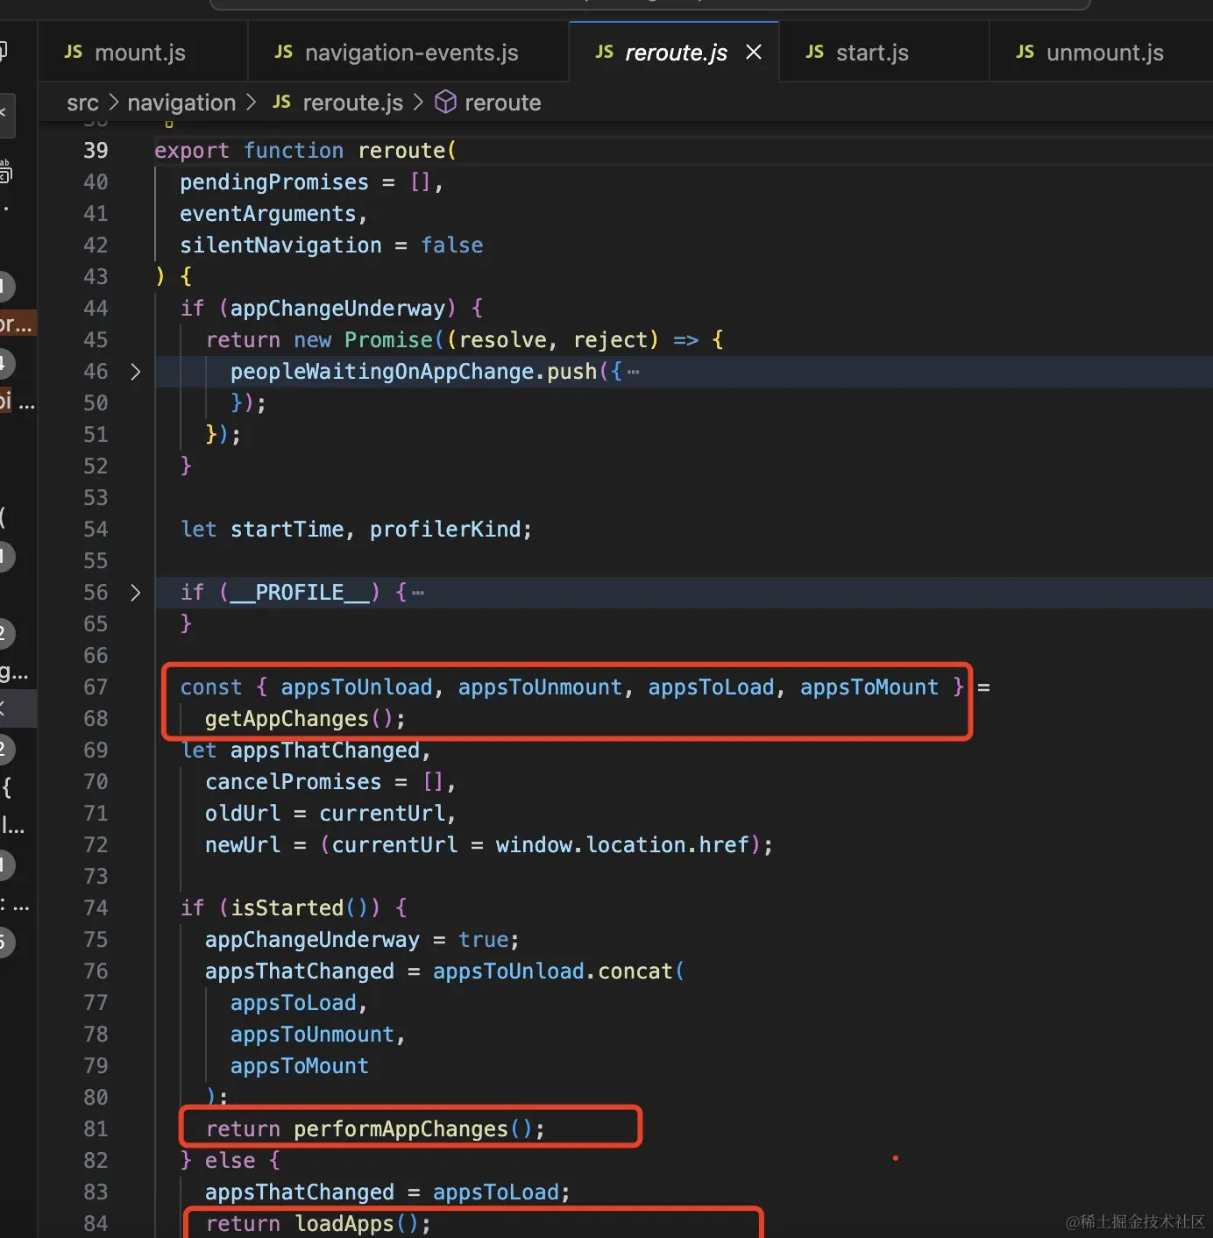This screenshot has width=1213, height=1238.
Task: Unfold the ellipsis after peopleWaitingOnAppChange.push({
Action: tap(634, 372)
